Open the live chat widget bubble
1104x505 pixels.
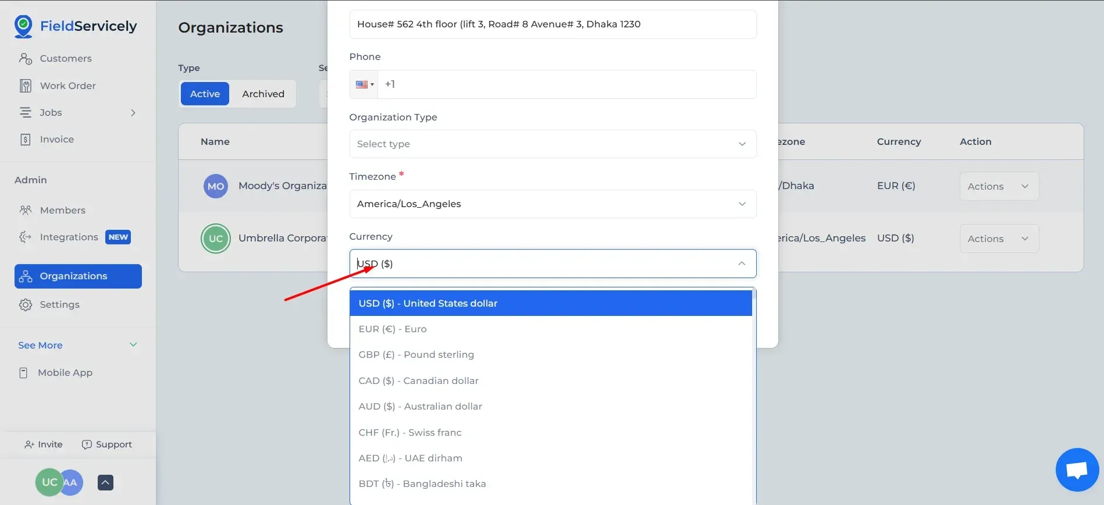(1077, 470)
